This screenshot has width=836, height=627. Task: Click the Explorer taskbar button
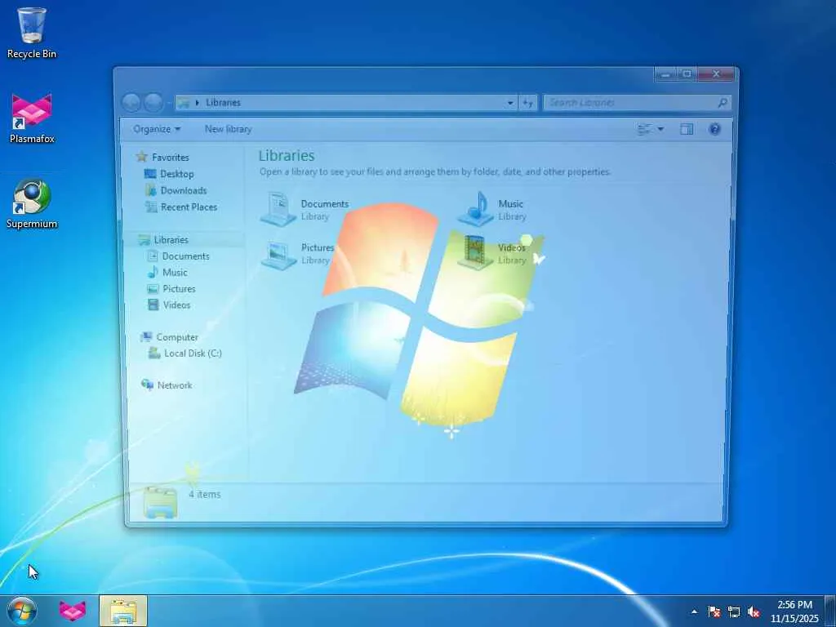point(123,611)
